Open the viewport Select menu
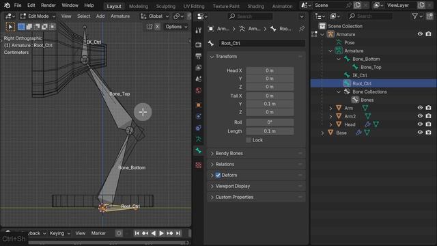 83,16
